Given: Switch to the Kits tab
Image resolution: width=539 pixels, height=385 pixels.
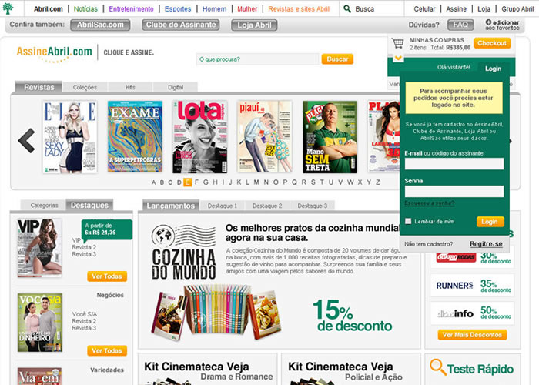Looking at the screenshot, I should pyautogui.click(x=130, y=87).
